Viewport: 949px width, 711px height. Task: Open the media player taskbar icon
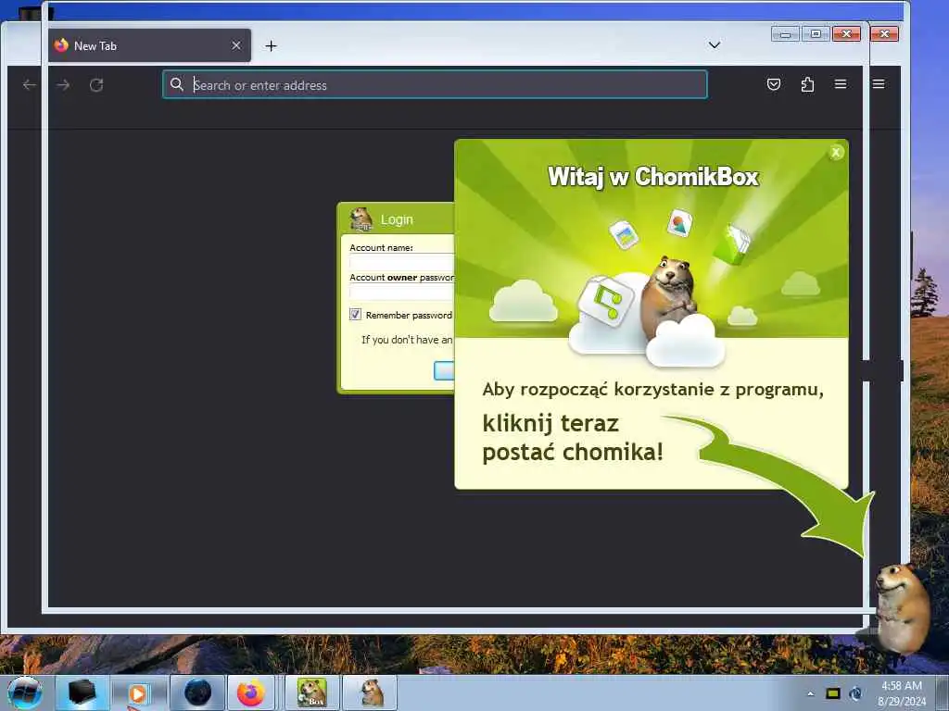[138, 692]
